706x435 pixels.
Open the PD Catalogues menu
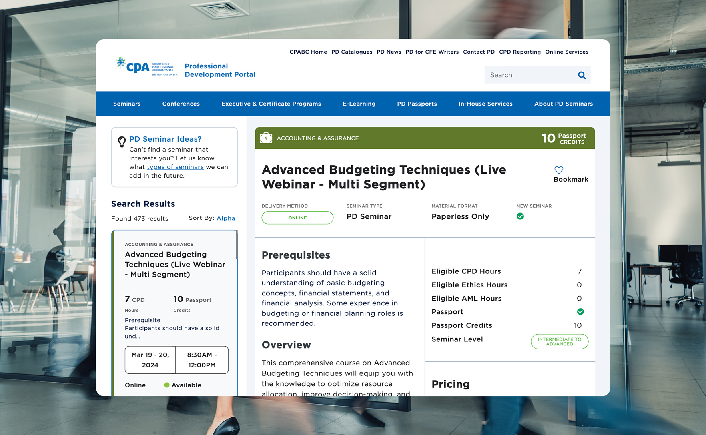[x=352, y=52]
